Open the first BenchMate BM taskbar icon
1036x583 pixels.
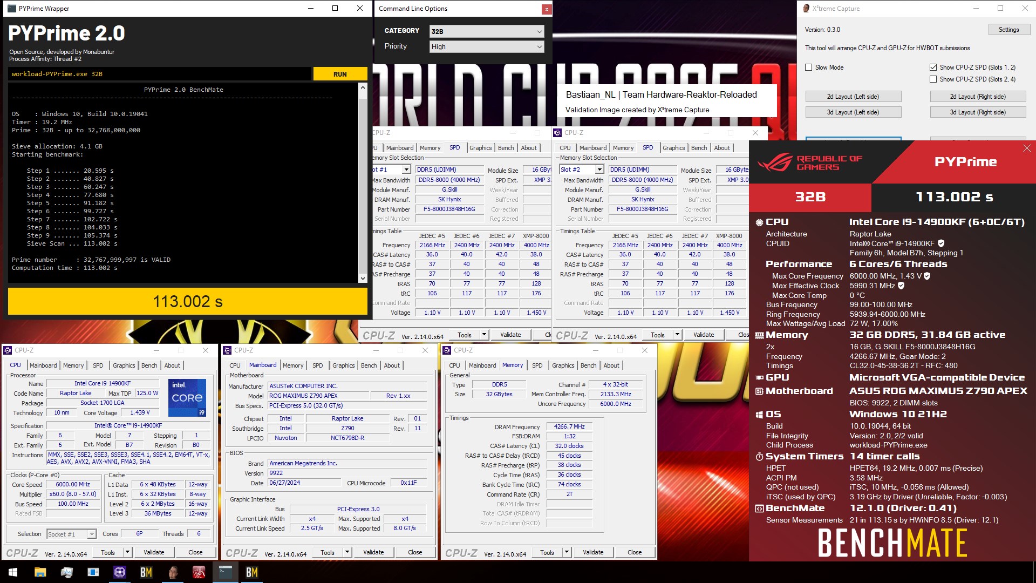click(x=146, y=572)
